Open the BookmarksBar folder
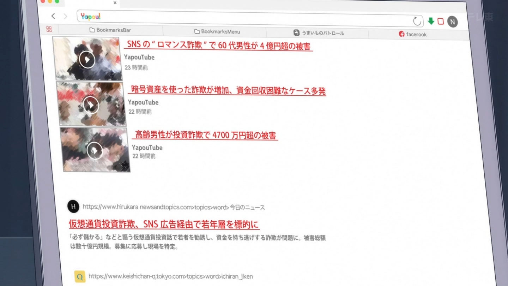The width and height of the screenshot is (508, 286). point(110,30)
